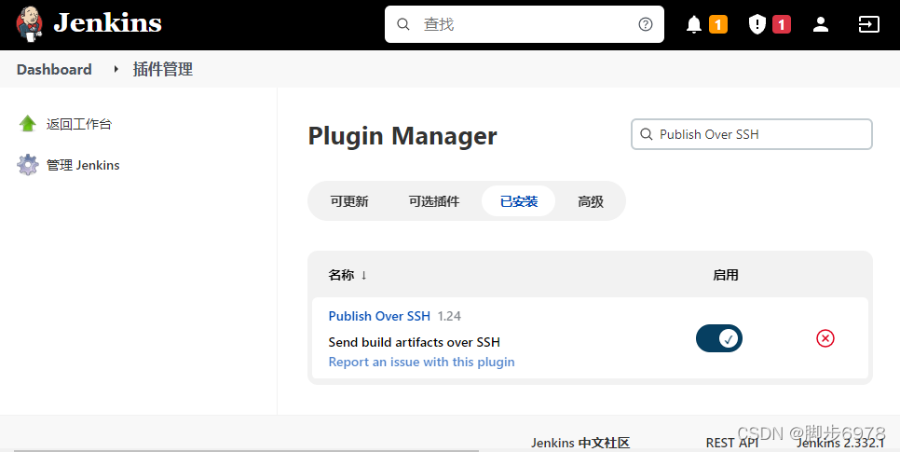Viewport: 900px width, 452px height.
Task: Switch to the 可选插件 tab
Action: [434, 201]
